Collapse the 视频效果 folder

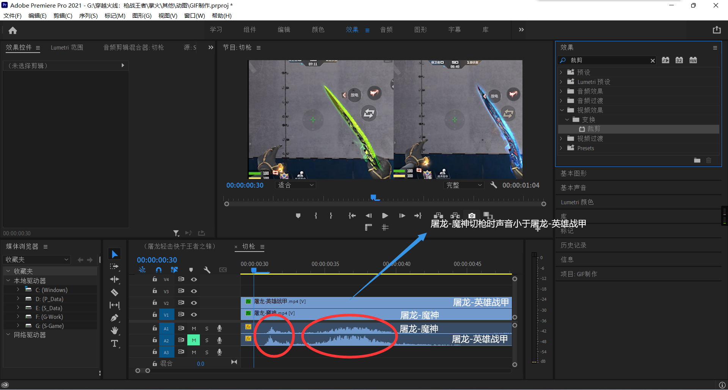click(562, 110)
